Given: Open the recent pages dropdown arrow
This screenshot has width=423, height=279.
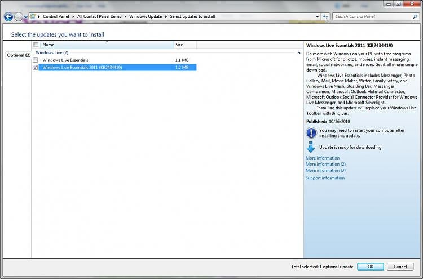Looking at the screenshot, I should pos(25,17).
